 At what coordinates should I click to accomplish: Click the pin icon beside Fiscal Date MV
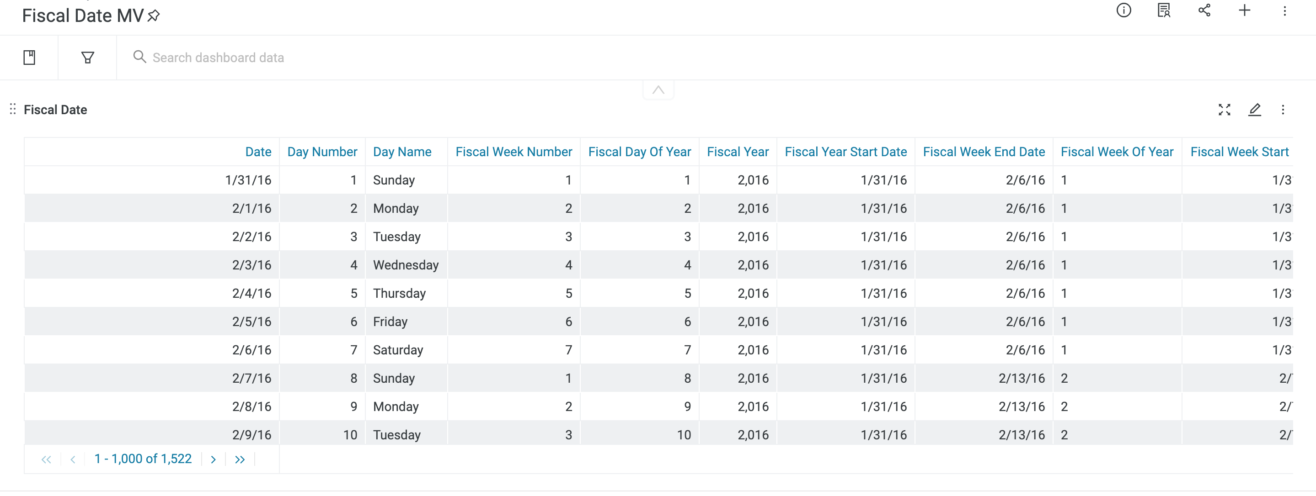[x=154, y=16]
